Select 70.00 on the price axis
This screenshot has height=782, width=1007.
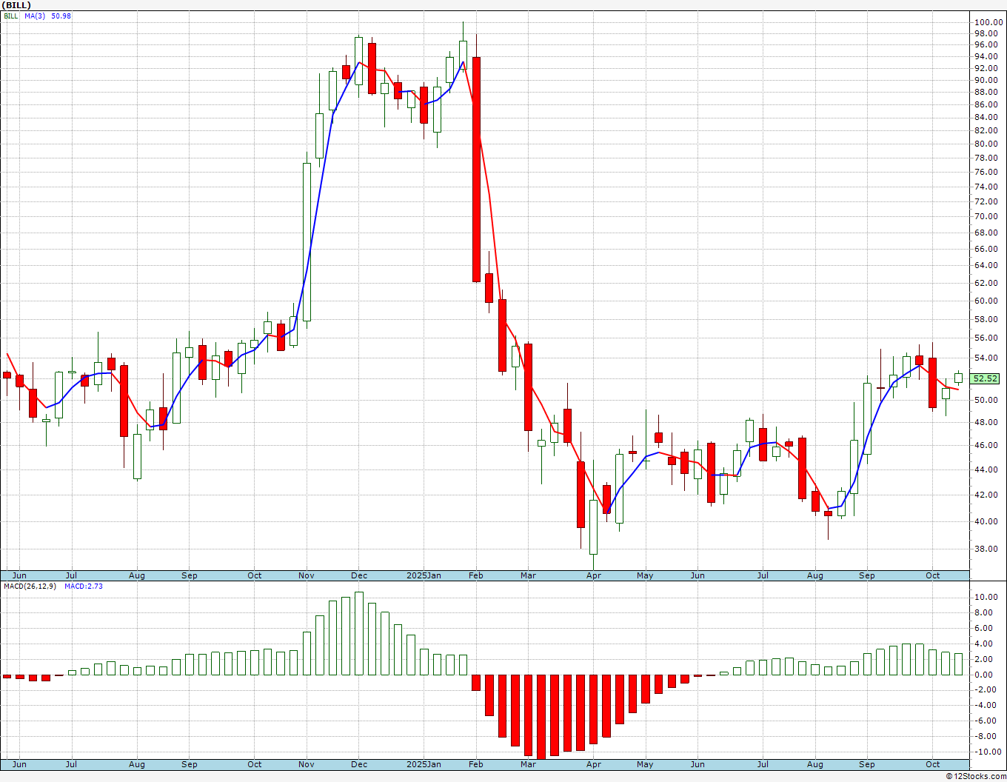point(988,216)
